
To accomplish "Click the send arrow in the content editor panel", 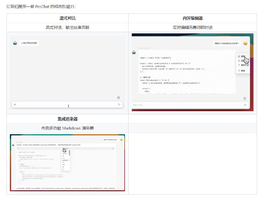I will (x=246, y=105).
